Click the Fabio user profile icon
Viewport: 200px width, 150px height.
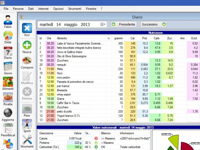(8, 20)
